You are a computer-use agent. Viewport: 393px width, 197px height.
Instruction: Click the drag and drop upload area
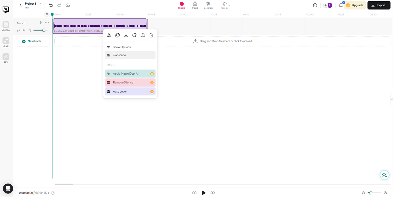(x=222, y=41)
